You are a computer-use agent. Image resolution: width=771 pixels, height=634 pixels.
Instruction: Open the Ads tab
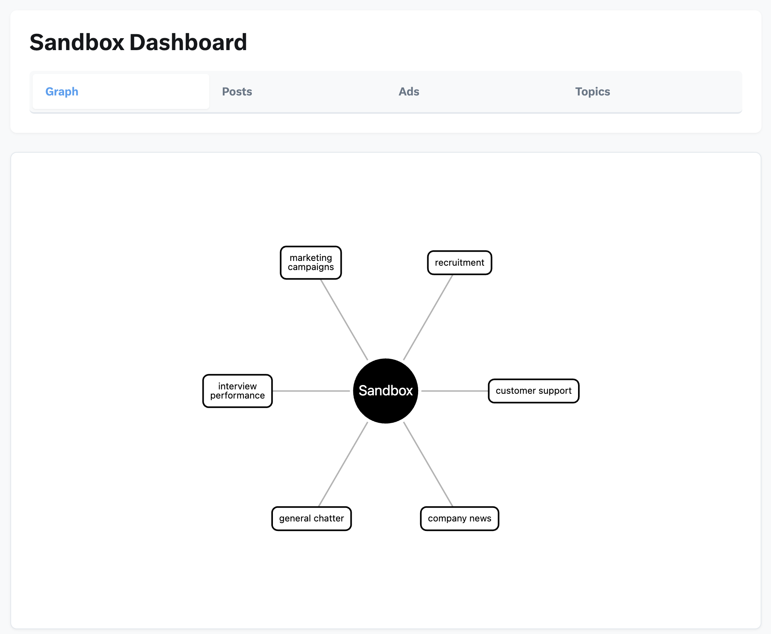tap(409, 91)
